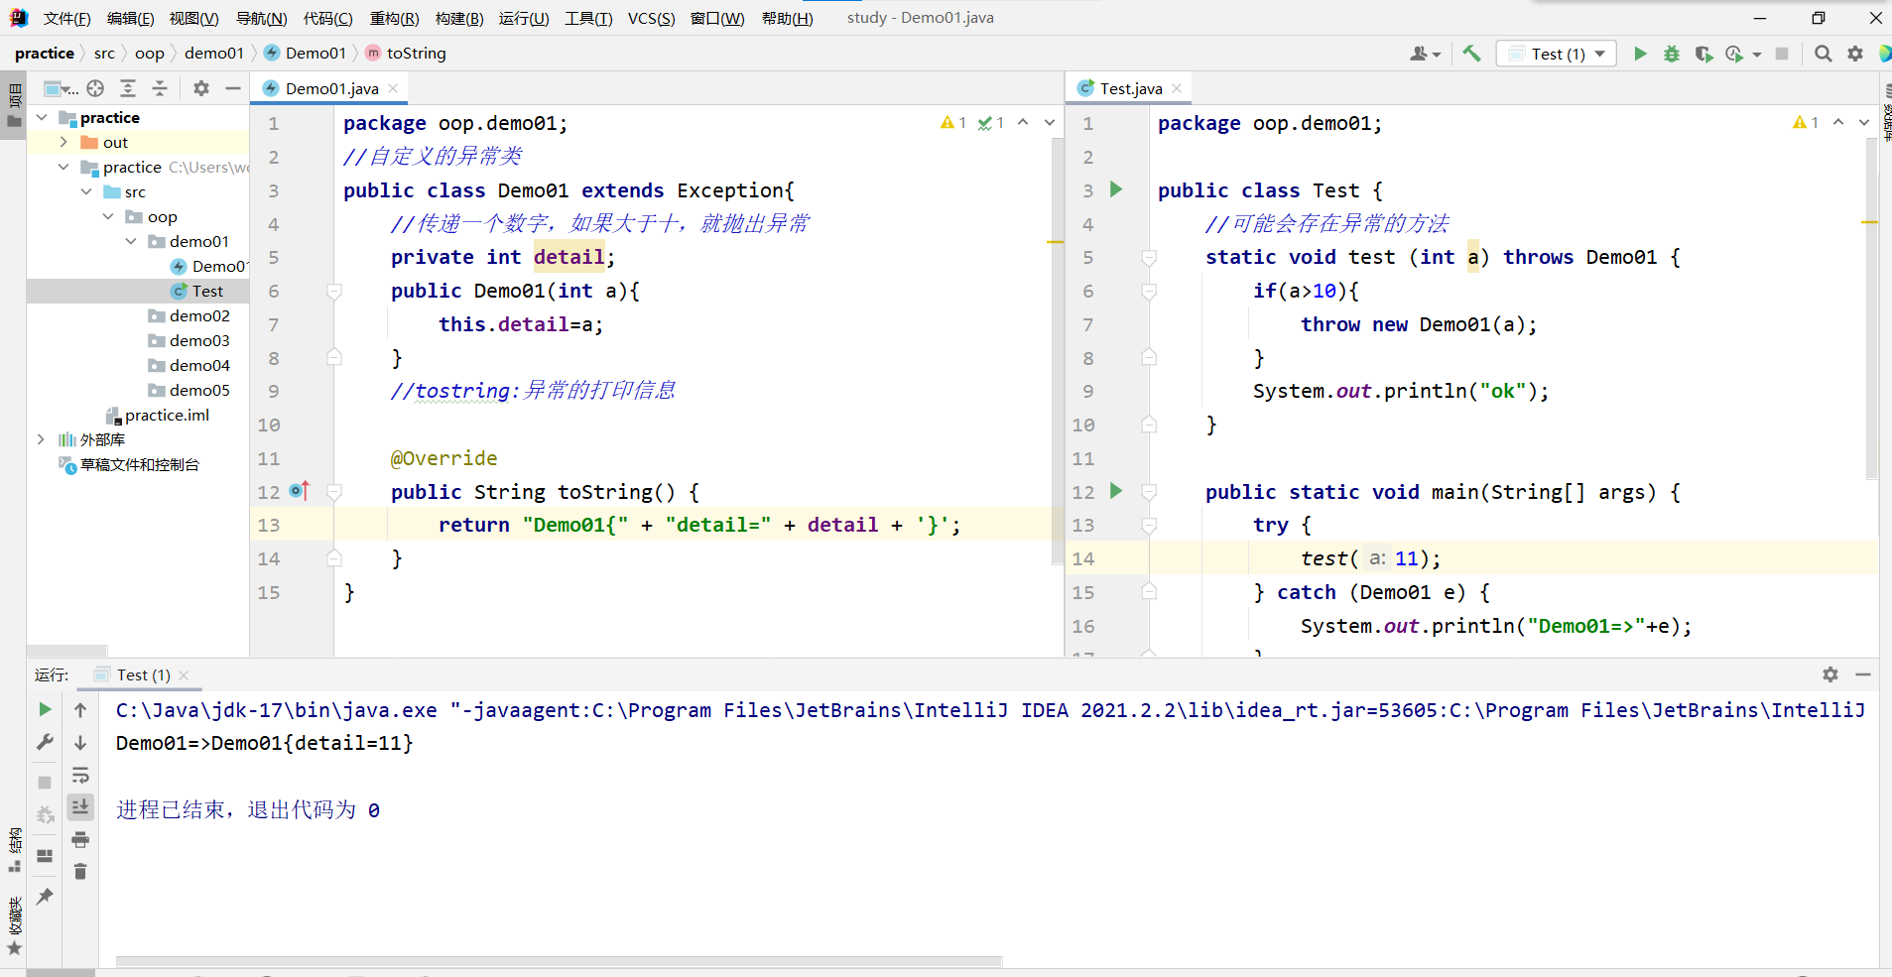The height and width of the screenshot is (977, 1892).
Task: Print console output
Action: (x=80, y=839)
